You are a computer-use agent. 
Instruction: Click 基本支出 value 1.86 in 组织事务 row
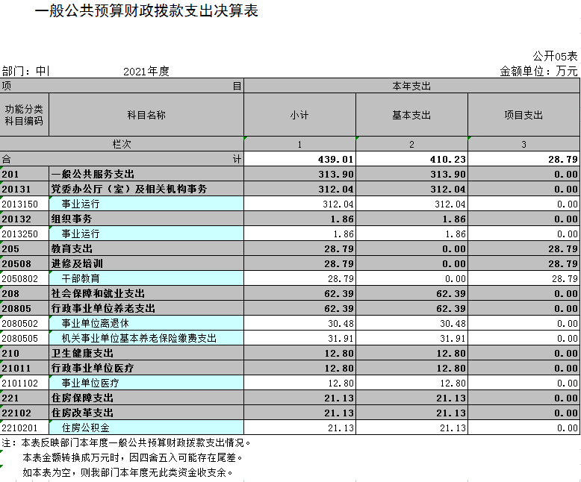[411, 219]
